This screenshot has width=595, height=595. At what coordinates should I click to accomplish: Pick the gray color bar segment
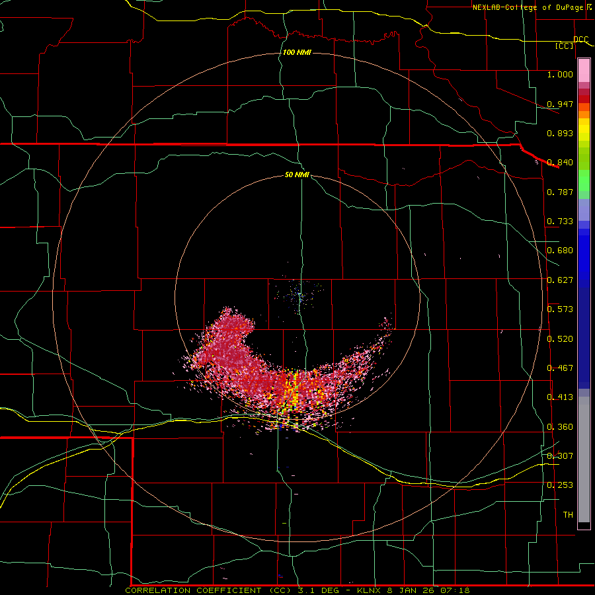coord(584,459)
